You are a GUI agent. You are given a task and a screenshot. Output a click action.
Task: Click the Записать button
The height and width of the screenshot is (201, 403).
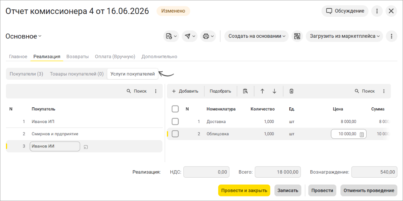pos(288,191)
